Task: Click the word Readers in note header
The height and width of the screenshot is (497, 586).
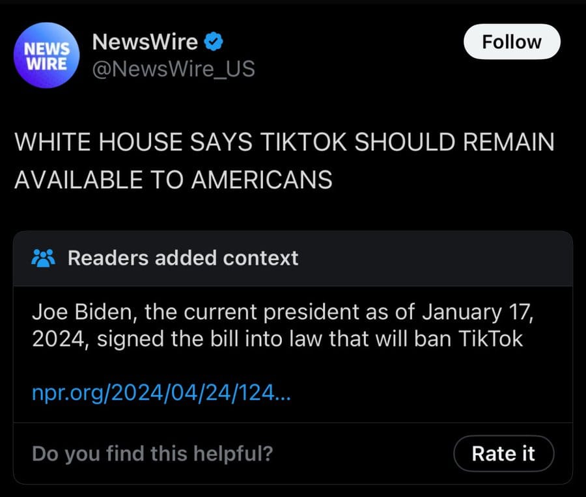Action: tap(108, 258)
